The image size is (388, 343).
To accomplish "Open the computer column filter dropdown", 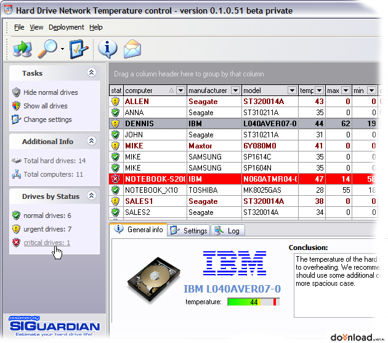I will pyautogui.click(x=181, y=91).
